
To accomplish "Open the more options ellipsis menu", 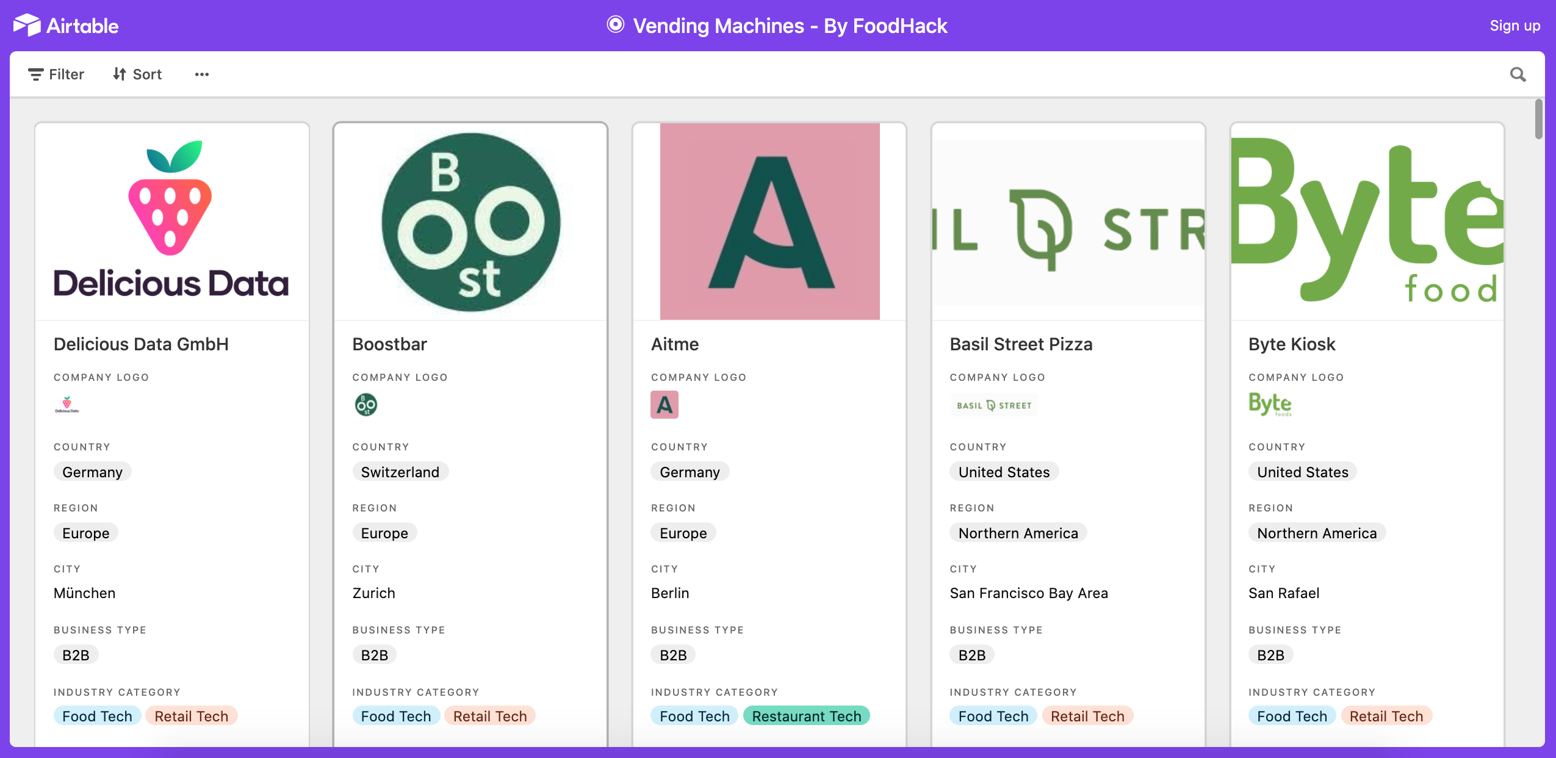I will (202, 74).
